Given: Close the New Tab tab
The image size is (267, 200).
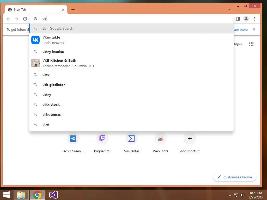Looking at the screenshot, I should coord(63,10).
